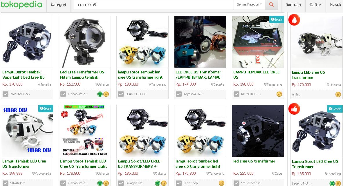Click Grosir badge on RK MOTOR product
This screenshot has width=343, height=186.
[x=277, y=19]
